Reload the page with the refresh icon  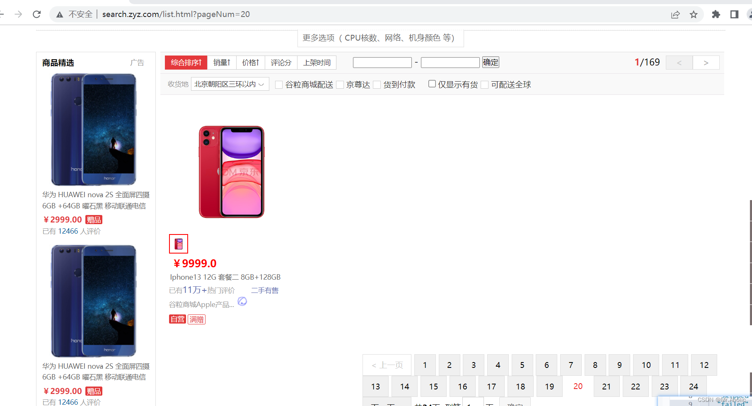(37, 15)
